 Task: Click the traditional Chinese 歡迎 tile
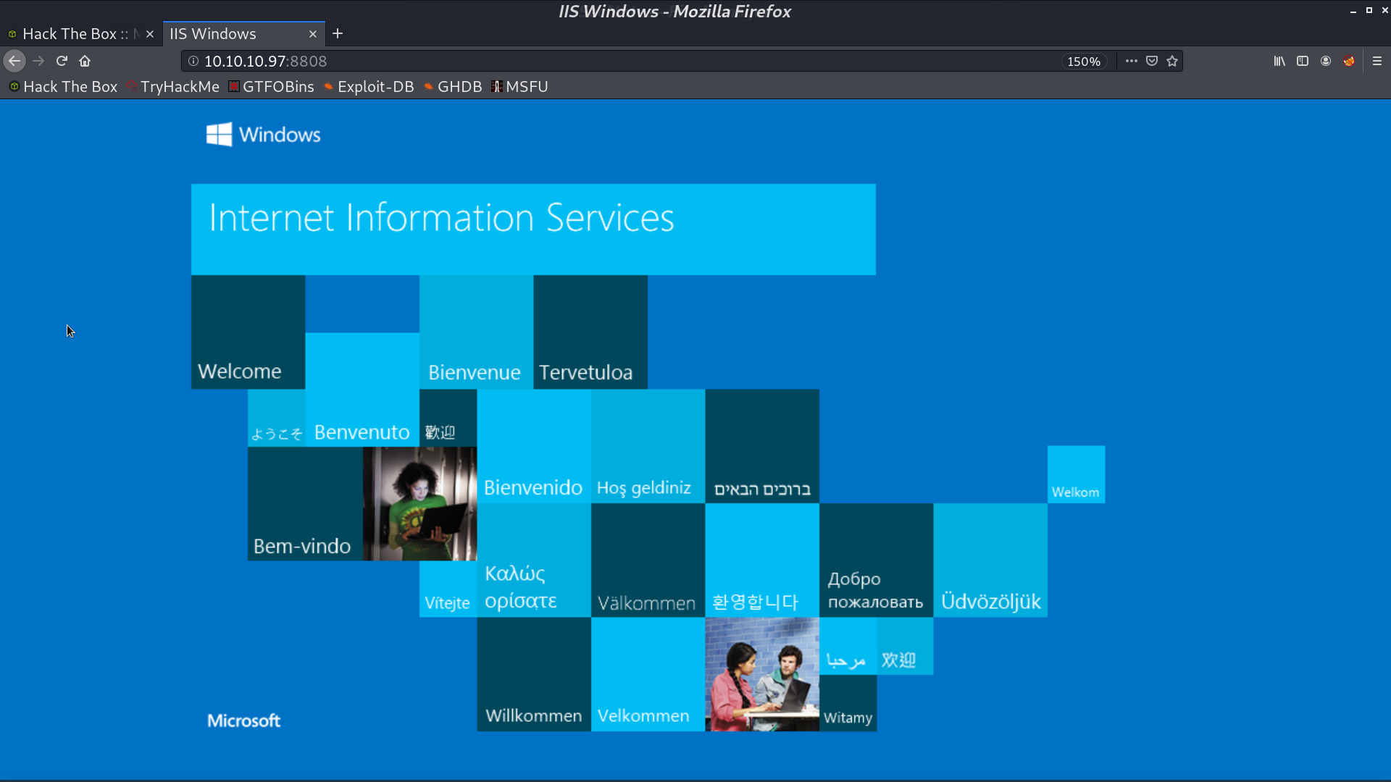click(448, 418)
